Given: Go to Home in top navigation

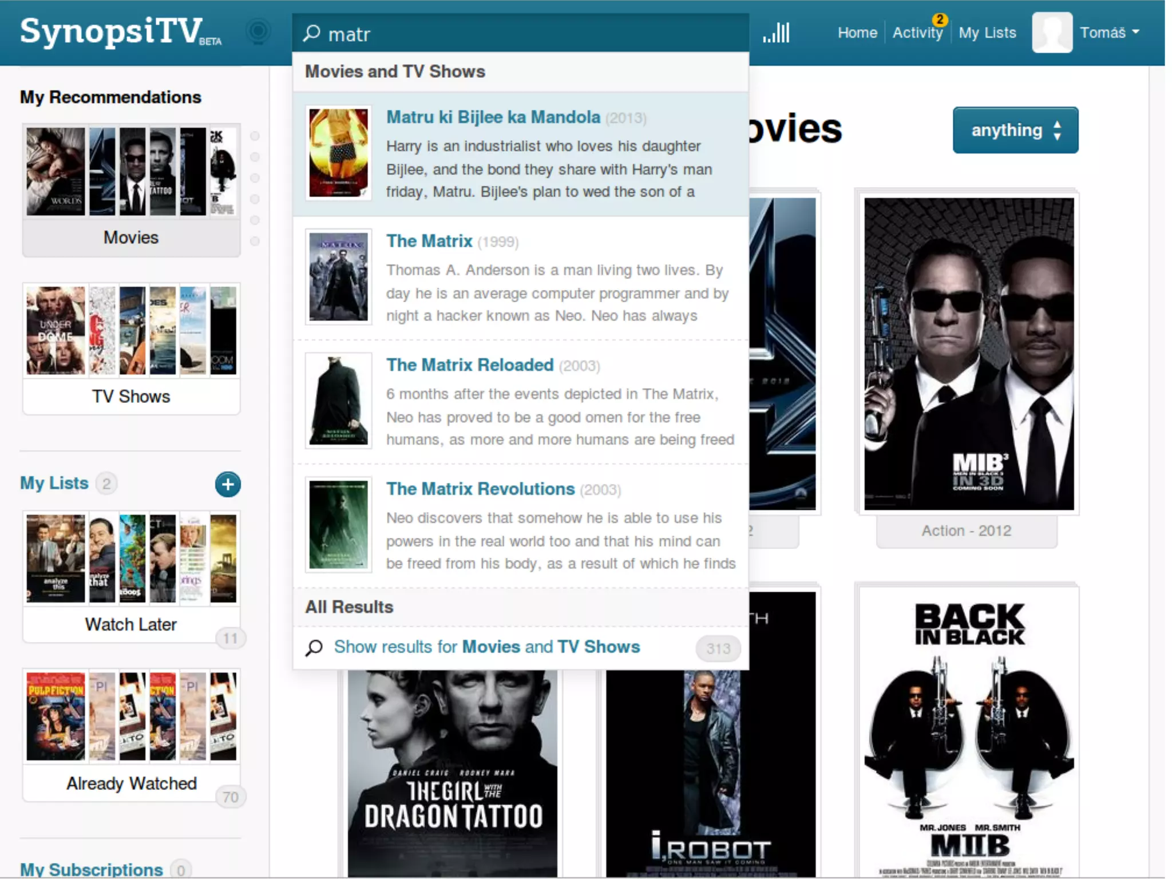Looking at the screenshot, I should click(x=857, y=33).
